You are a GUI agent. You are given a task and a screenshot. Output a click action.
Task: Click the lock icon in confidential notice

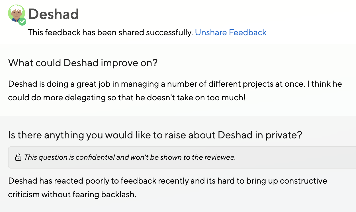(18, 157)
